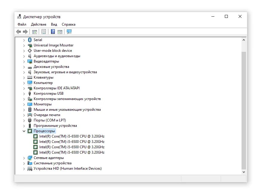Expand the Дисковые устройства node

[24, 67]
